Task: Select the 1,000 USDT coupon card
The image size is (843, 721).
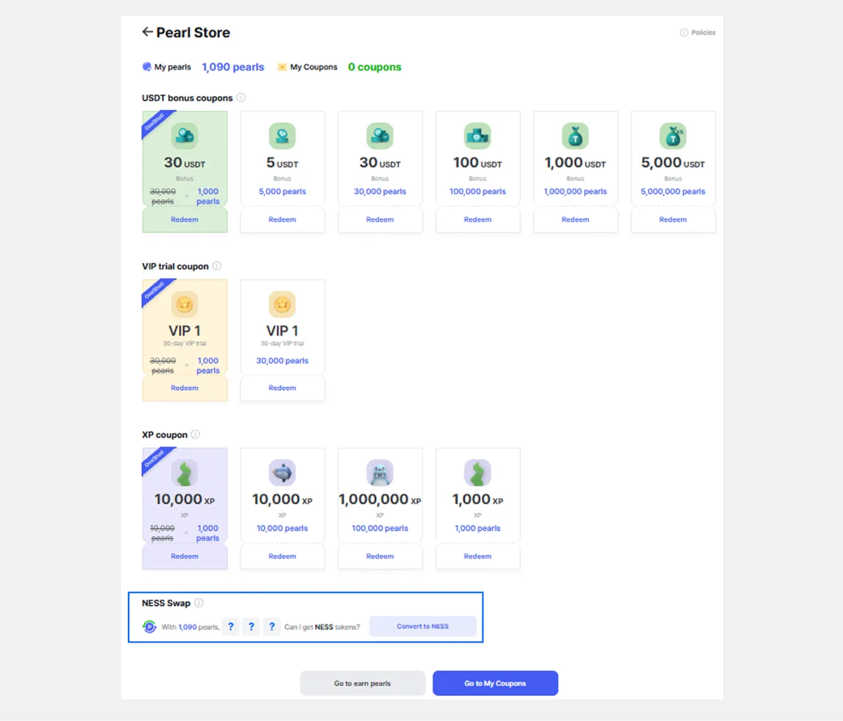Action: 575,161
